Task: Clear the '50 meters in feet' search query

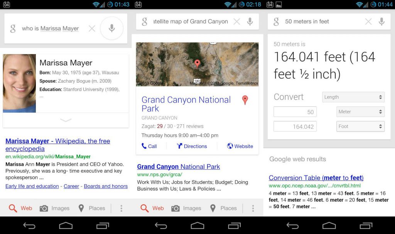Action: 368,22
